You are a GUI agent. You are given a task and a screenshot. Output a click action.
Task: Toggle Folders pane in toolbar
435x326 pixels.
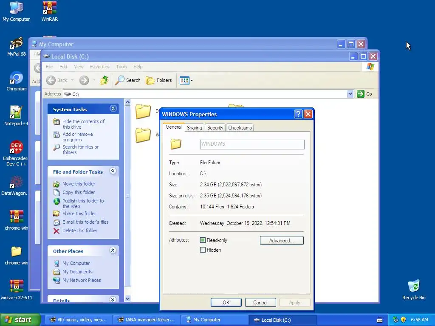[x=159, y=80]
